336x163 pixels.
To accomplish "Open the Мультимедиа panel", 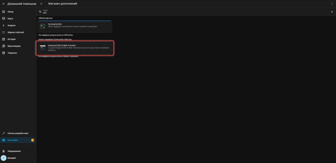I will pyautogui.click(x=14, y=46).
